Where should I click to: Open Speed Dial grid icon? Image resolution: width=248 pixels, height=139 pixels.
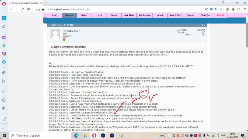click(29, 9)
